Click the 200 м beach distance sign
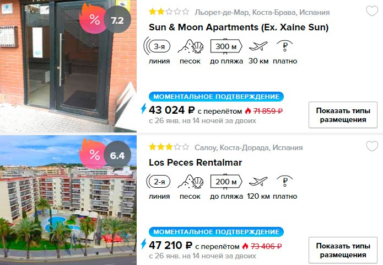 [x=226, y=181]
